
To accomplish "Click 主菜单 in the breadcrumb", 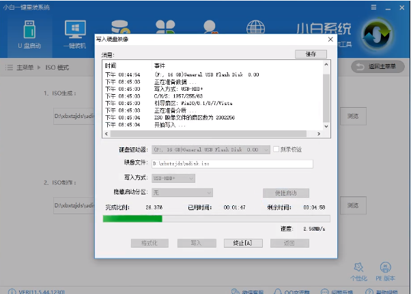I will [x=26, y=67].
